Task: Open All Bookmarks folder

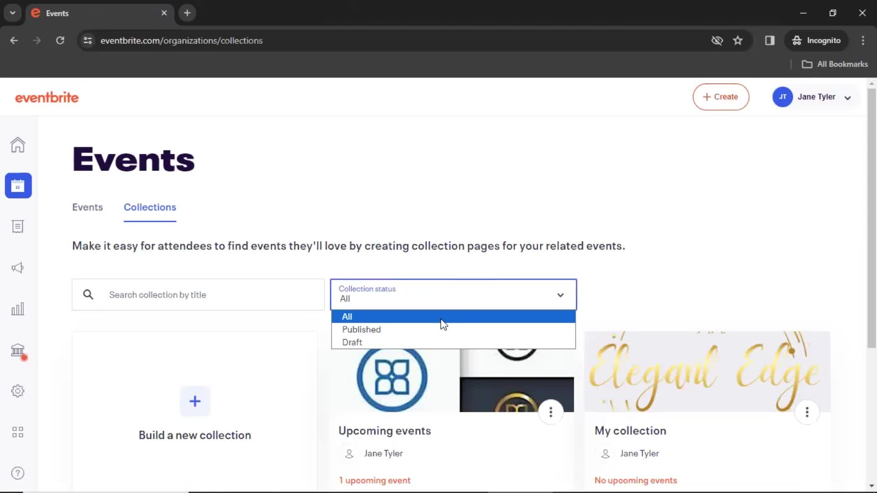Action: 835,64
